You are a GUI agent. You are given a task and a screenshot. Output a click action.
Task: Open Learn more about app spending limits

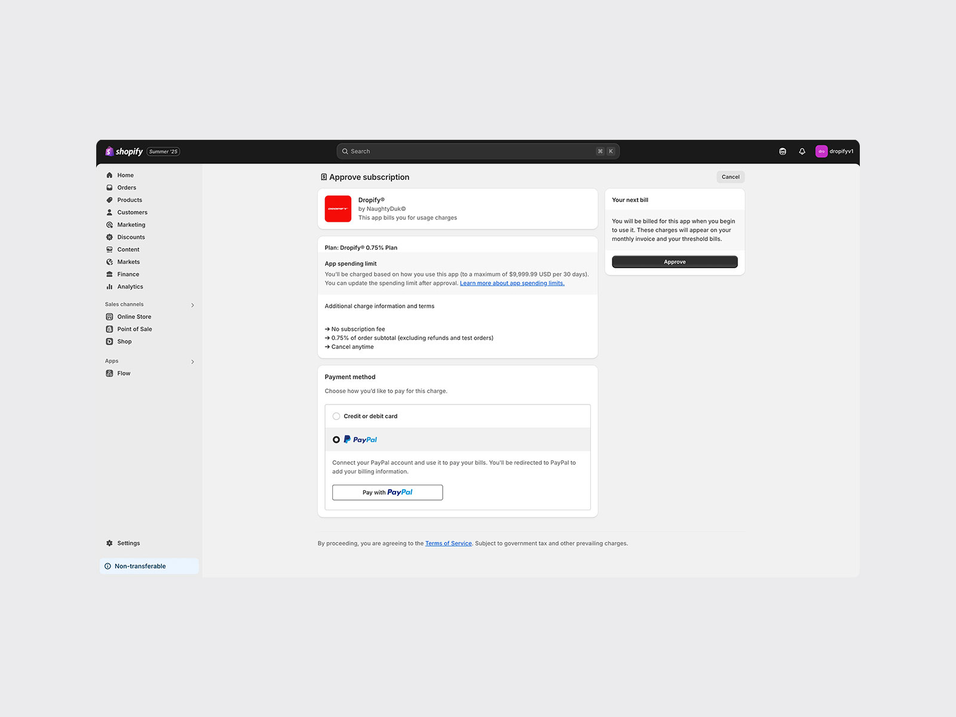pyautogui.click(x=512, y=283)
